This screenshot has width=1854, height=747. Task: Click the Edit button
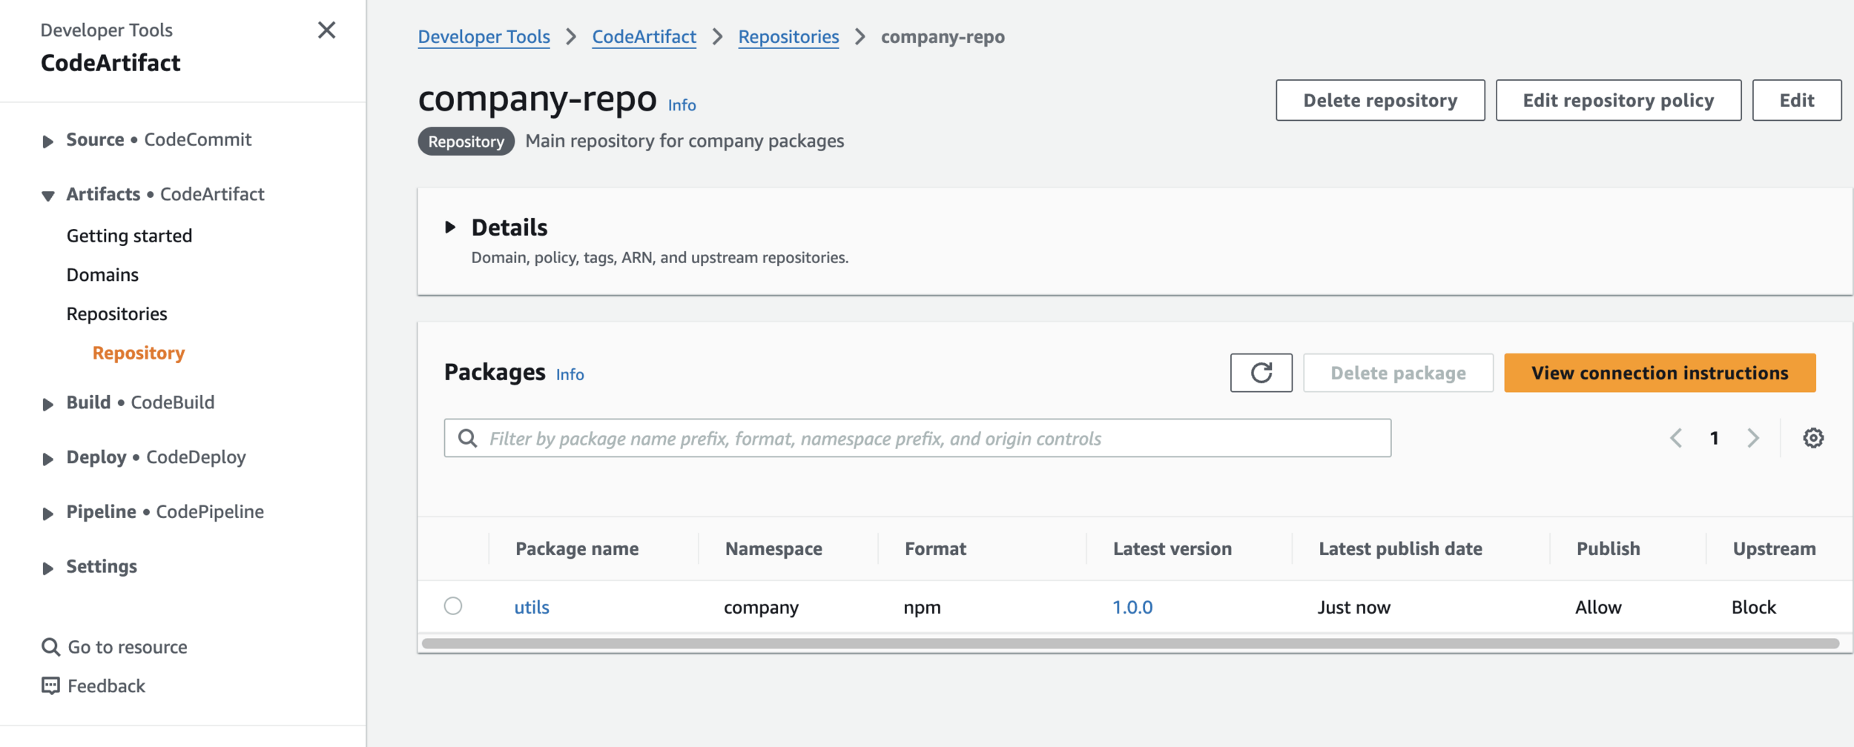point(1796,100)
